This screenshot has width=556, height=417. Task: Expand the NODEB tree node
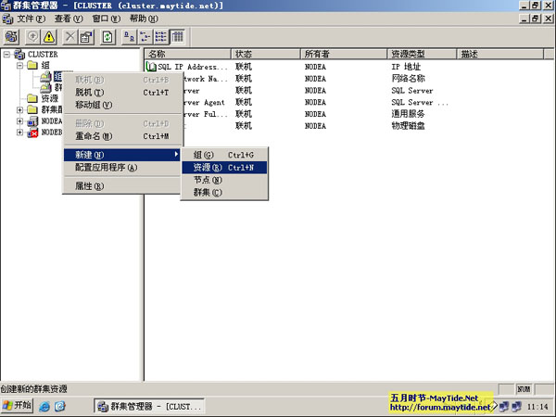tap(20, 133)
